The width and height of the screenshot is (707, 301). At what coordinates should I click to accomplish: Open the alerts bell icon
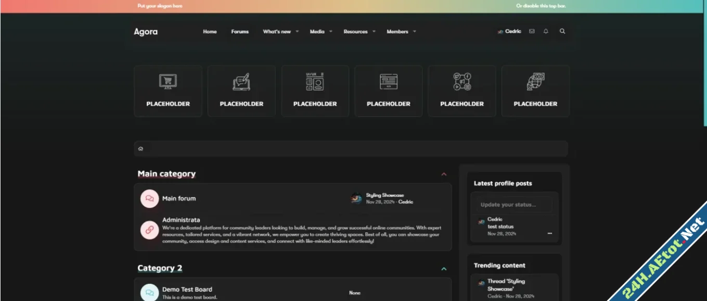coord(546,31)
